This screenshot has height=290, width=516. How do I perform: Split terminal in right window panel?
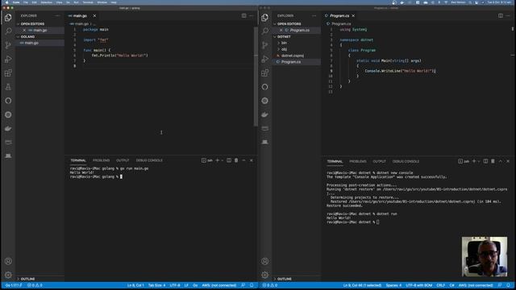(x=485, y=161)
